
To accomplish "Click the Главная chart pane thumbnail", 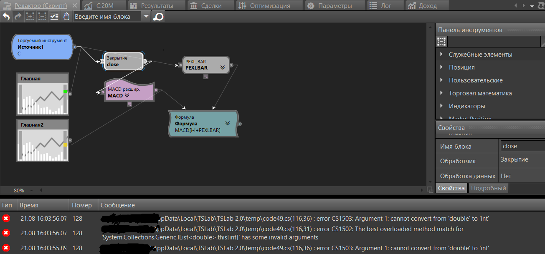I will tap(42, 95).
